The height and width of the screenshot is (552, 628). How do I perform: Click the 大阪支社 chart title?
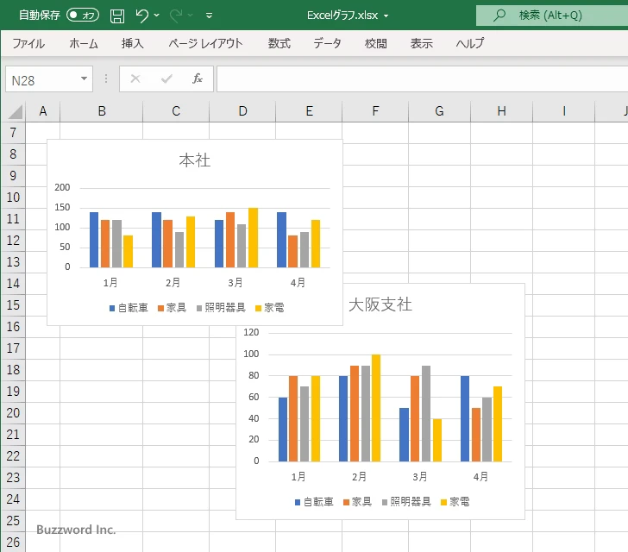click(x=380, y=304)
